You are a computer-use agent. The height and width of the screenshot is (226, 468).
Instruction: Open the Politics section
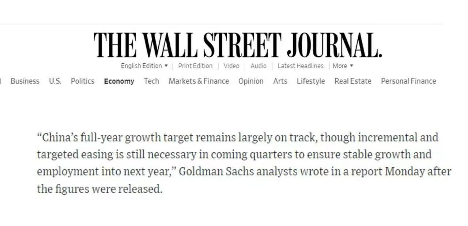pos(83,81)
